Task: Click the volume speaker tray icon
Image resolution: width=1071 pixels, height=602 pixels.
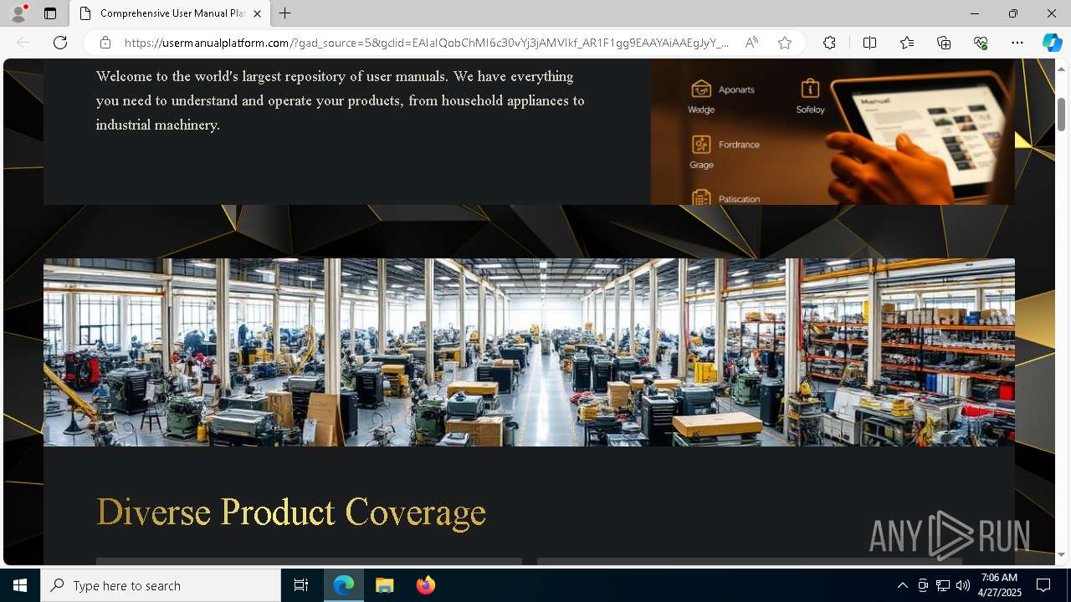Action: pos(963,585)
